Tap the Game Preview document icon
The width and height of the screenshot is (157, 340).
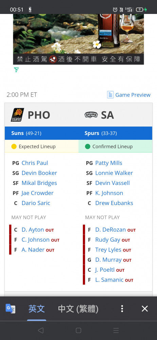pos(110,95)
